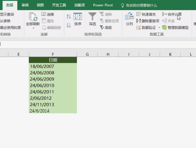Select column H header
The image size is (196, 148).
point(108,54)
